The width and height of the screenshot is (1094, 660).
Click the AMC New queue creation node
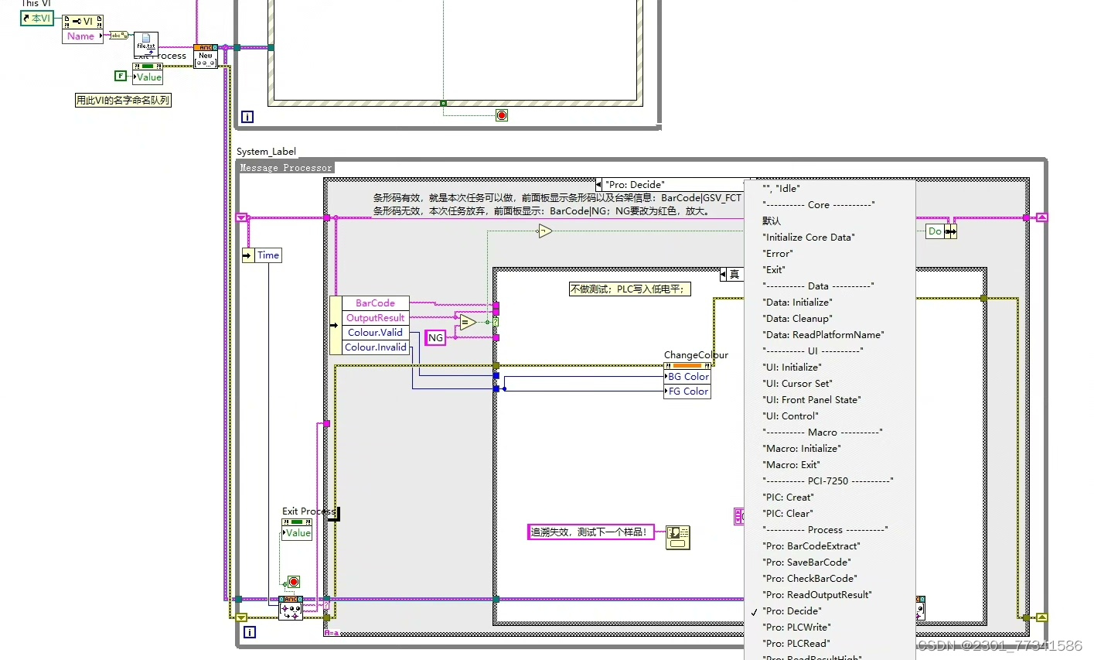tap(206, 56)
